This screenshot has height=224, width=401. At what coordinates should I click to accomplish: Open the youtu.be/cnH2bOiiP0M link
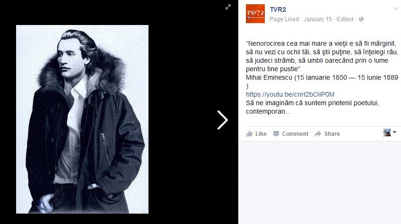290,94
